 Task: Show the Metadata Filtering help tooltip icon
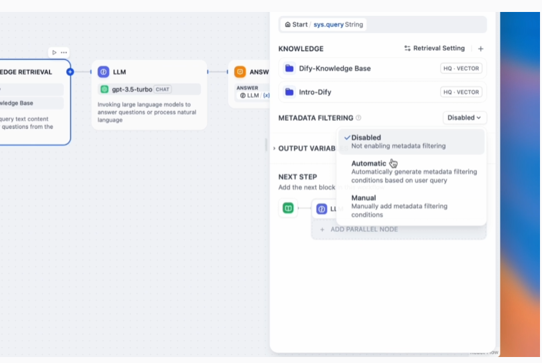point(358,118)
